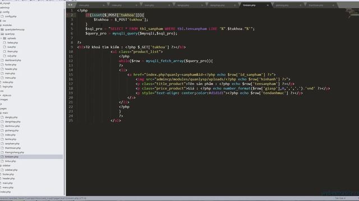Click the file icon next to sua.php
This screenshot has height=201, width=359.
pyautogui.click(x=5, y=47)
